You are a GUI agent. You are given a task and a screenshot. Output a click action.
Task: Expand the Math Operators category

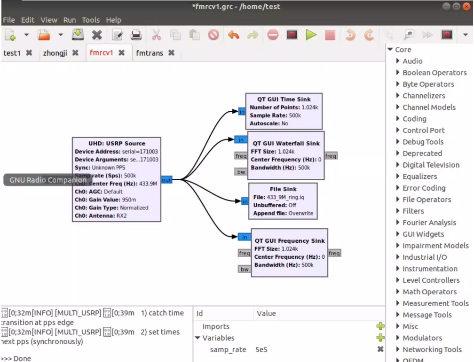398,292
